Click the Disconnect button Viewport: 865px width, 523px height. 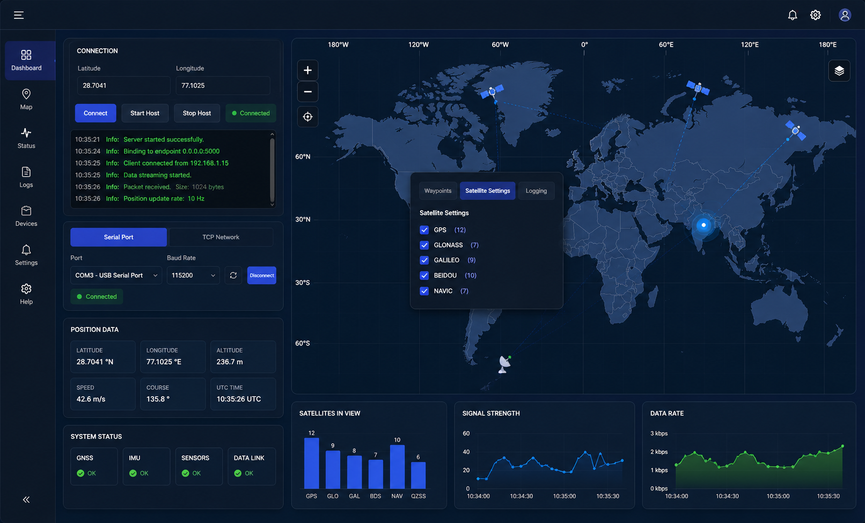(x=262, y=275)
